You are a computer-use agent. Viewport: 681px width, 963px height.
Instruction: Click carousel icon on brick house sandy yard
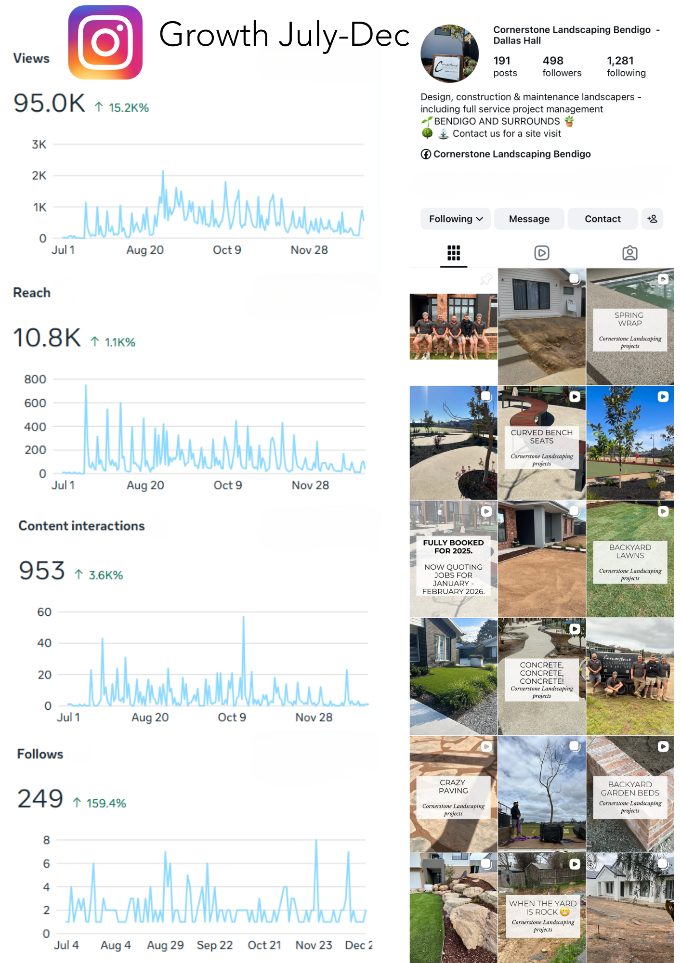(x=575, y=511)
